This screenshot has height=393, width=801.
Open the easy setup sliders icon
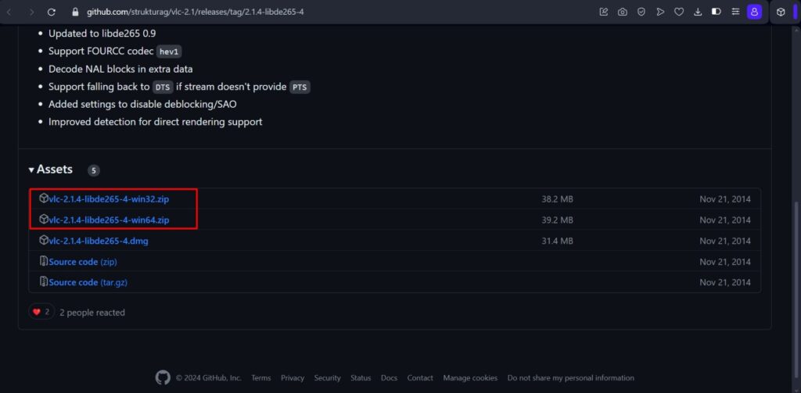click(x=734, y=12)
